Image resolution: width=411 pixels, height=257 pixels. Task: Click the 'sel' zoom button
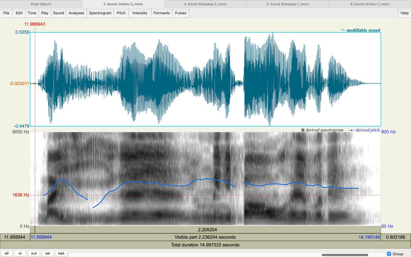tap(48, 253)
